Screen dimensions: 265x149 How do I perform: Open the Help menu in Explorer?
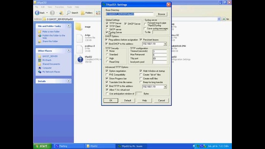point(77,7)
